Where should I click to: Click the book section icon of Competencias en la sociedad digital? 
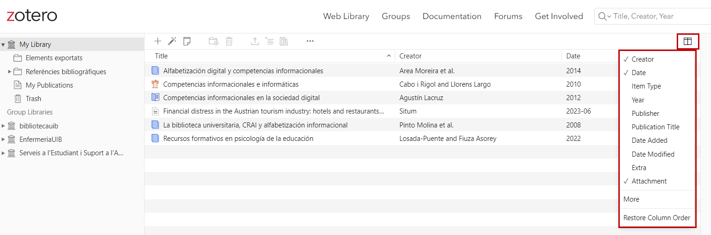click(x=155, y=98)
